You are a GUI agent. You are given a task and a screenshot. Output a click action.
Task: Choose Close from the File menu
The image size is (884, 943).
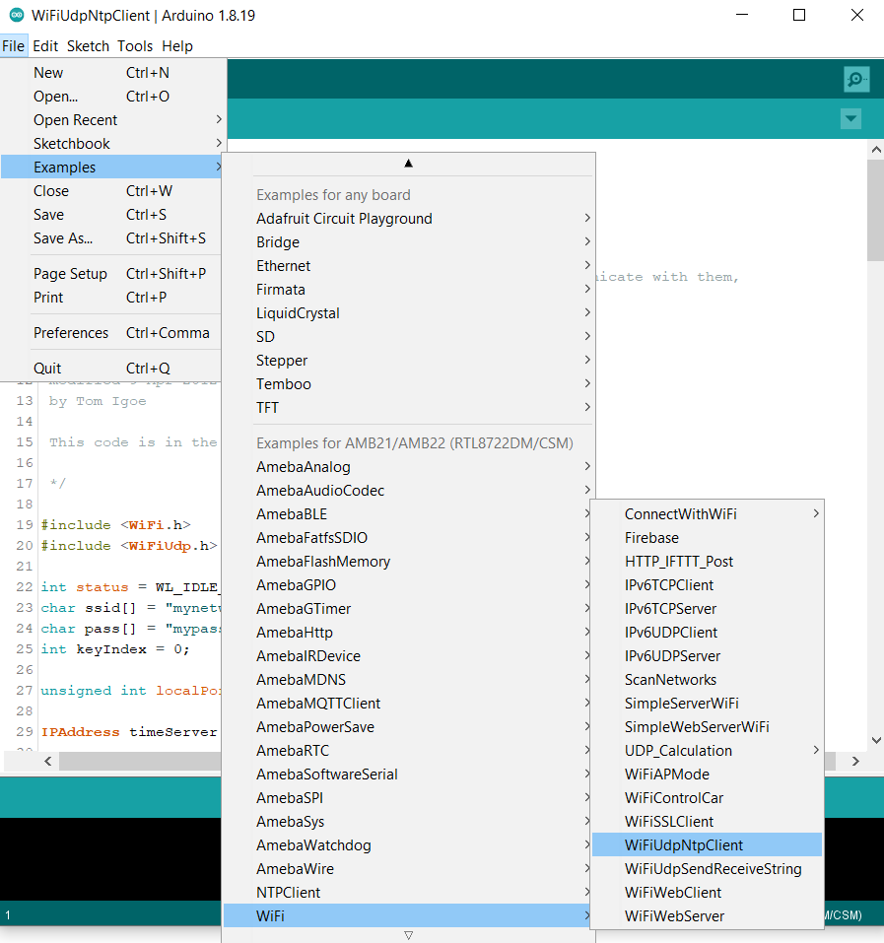[x=112, y=190]
